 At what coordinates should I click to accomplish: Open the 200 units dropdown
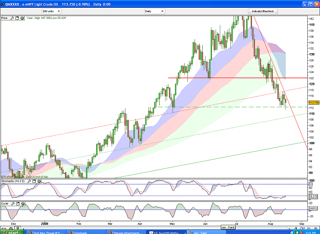pyautogui.click(x=52, y=11)
